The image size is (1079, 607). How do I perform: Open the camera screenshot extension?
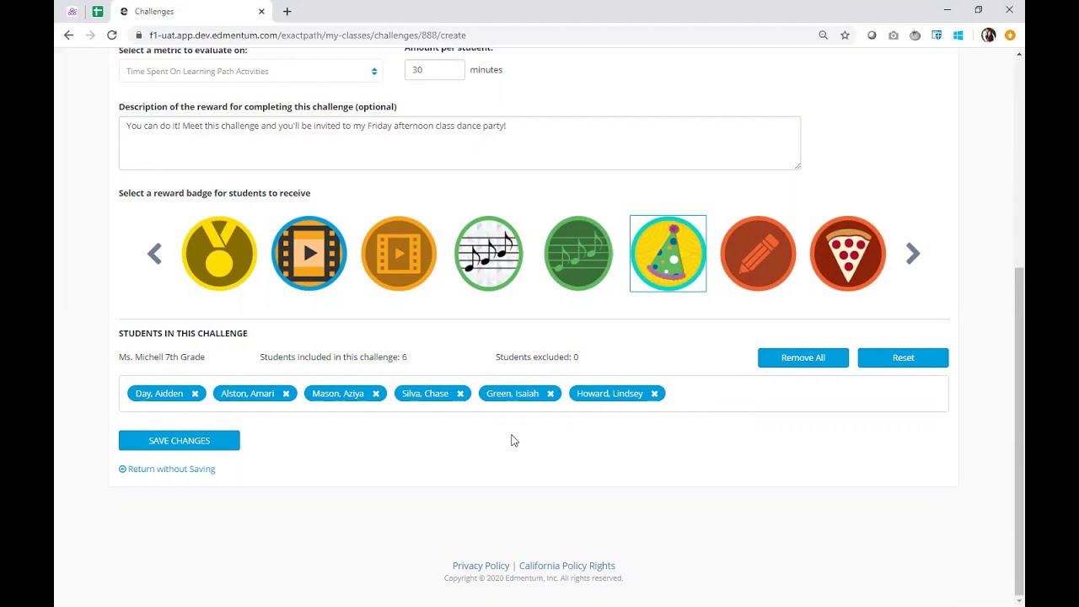tap(894, 35)
